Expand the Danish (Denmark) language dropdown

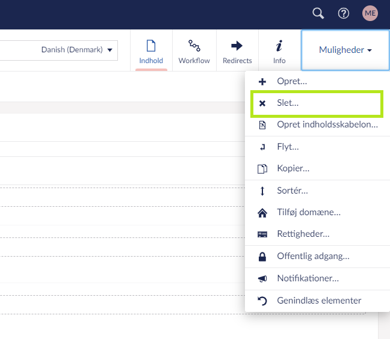click(77, 50)
